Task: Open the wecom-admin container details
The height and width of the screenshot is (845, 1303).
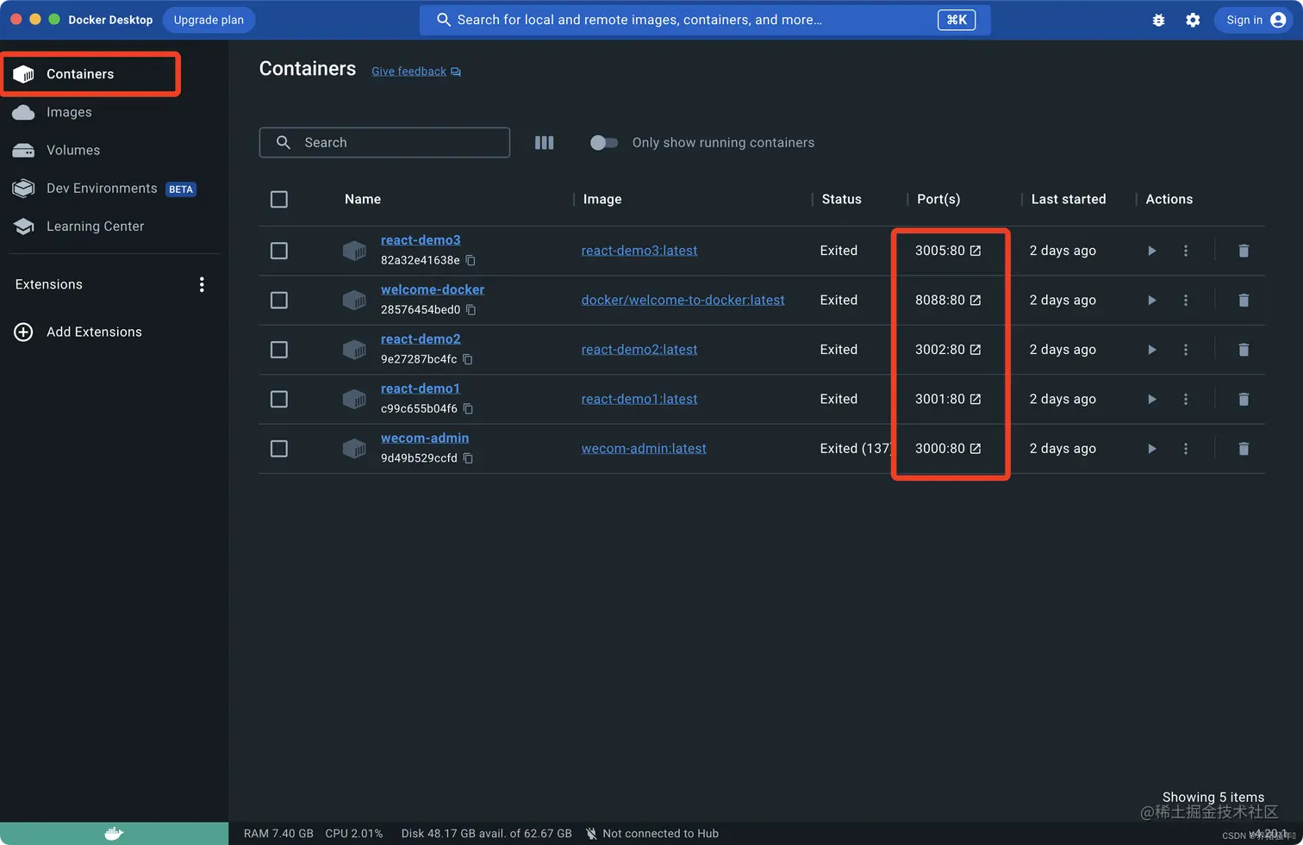Action: pyautogui.click(x=425, y=438)
